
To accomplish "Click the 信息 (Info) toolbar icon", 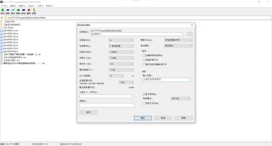I will coord(34,10).
